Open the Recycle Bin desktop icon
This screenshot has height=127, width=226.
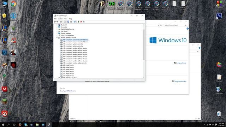219,115
